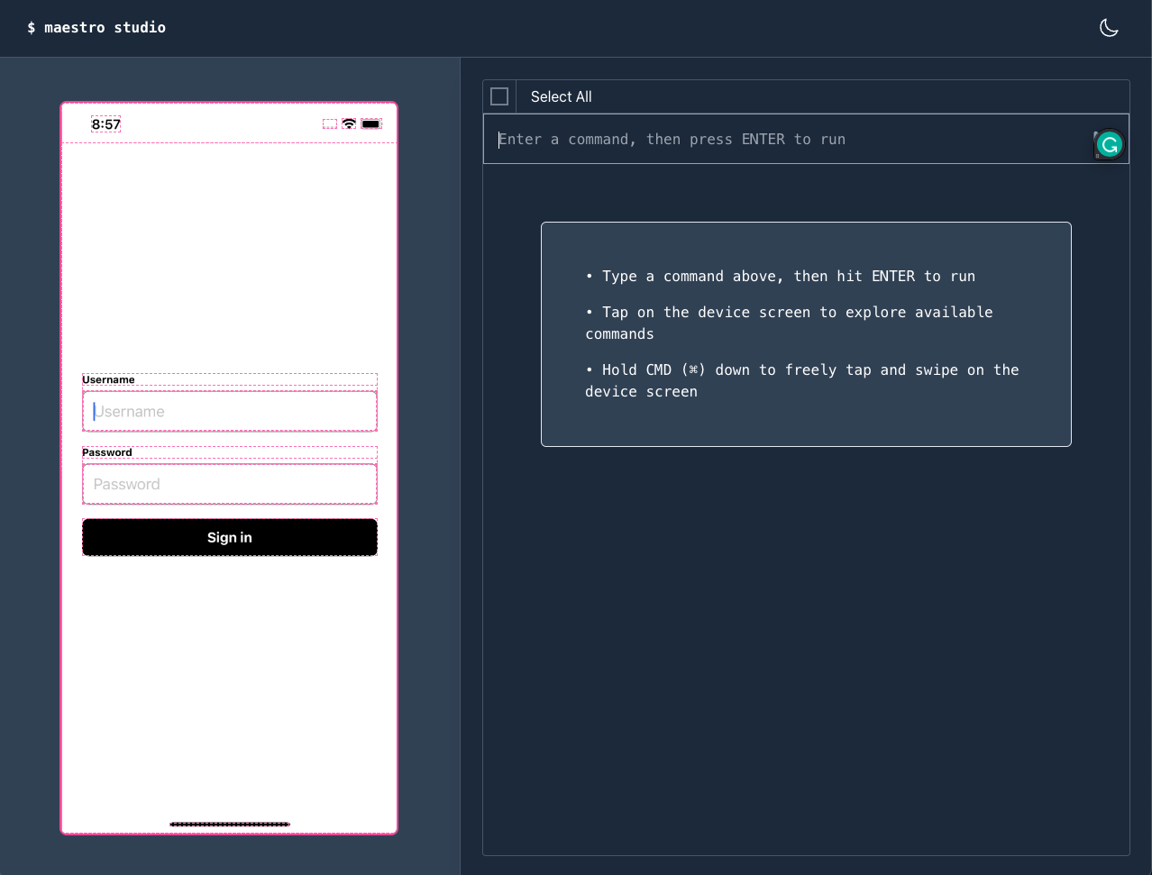Tap the Sign in button on the device
The image size is (1152, 875).
pyautogui.click(x=229, y=537)
